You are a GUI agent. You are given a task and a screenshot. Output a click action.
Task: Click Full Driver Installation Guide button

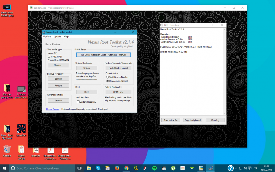[103, 55]
